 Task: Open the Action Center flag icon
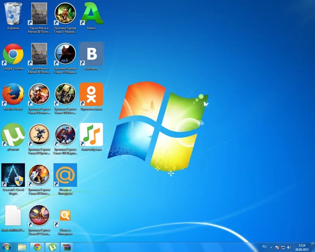pos(277,248)
